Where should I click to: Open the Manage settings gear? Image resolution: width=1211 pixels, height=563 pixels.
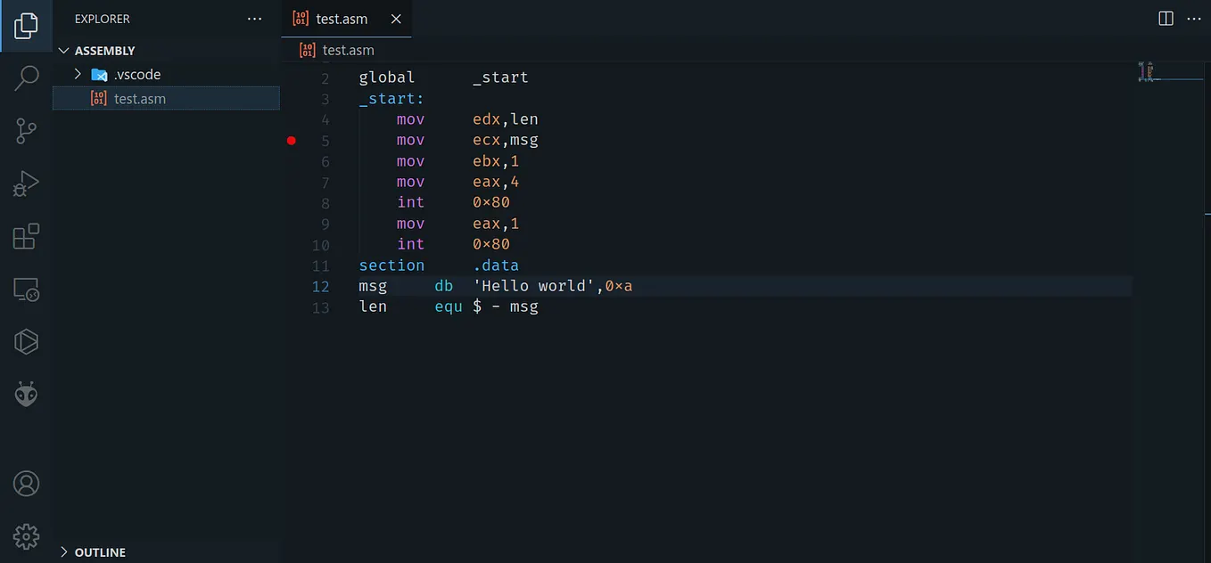(26, 536)
